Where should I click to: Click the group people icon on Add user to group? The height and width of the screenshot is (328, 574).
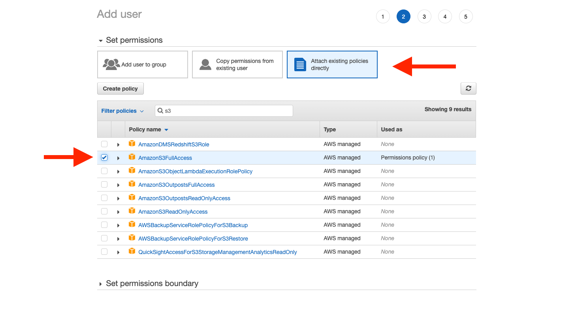coord(111,64)
